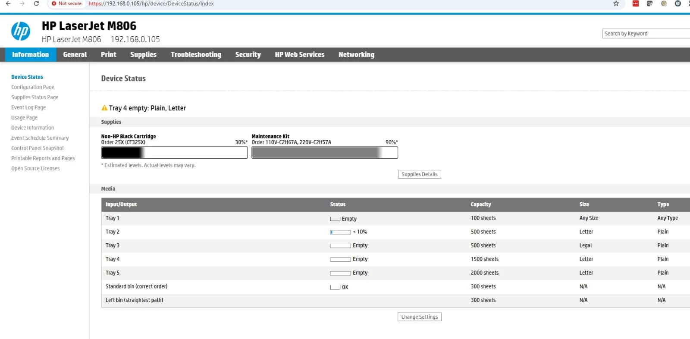The width and height of the screenshot is (690, 339).
Task: Click the Tray 4 empty warning triangle icon
Action: pyautogui.click(x=104, y=108)
